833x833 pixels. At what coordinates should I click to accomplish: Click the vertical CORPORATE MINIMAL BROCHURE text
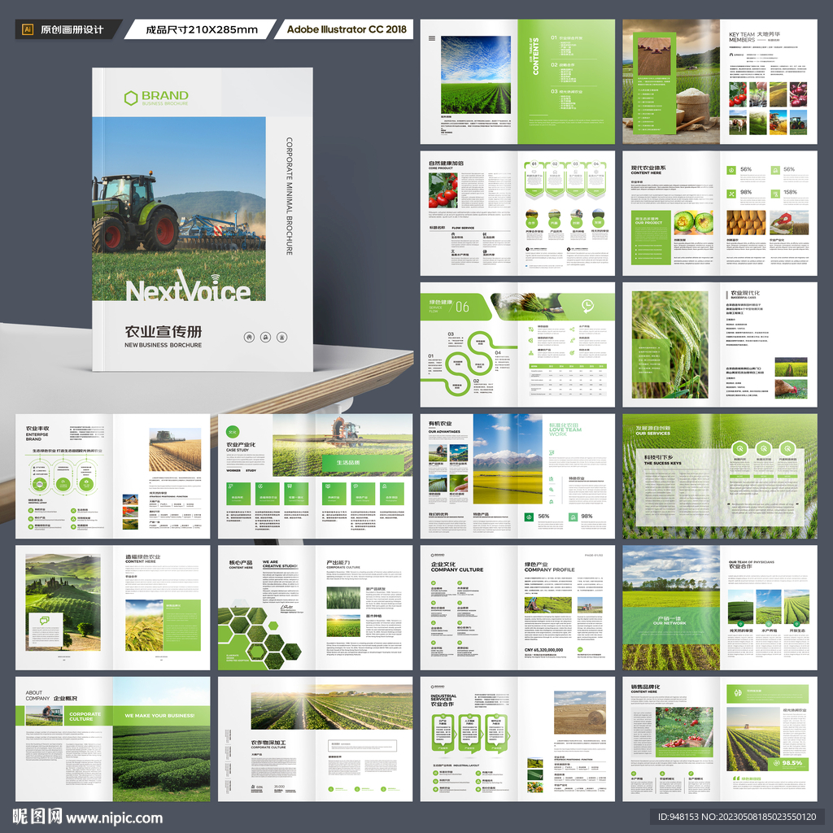[x=290, y=196]
